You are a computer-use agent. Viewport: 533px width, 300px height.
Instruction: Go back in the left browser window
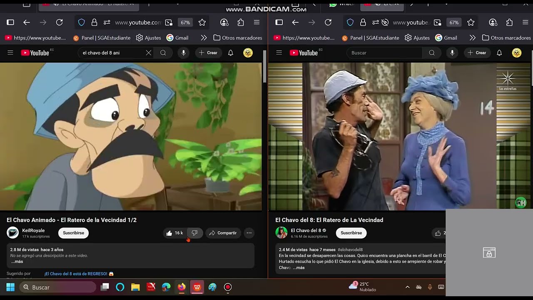(x=27, y=22)
